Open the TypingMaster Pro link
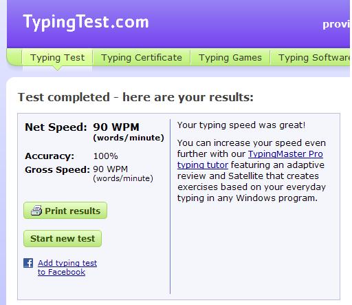 285,154
